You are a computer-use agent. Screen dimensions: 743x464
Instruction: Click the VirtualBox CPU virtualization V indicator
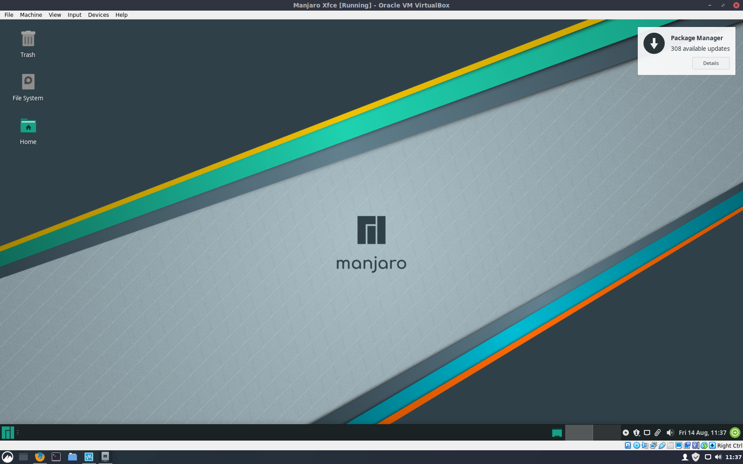point(695,445)
